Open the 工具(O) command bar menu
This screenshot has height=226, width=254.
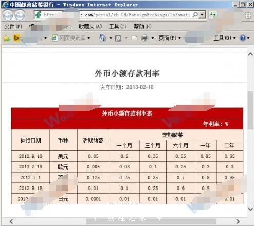click(x=225, y=38)
